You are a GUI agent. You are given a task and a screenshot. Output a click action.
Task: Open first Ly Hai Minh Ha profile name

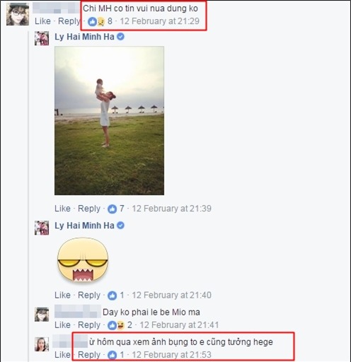tap(84, 37)
